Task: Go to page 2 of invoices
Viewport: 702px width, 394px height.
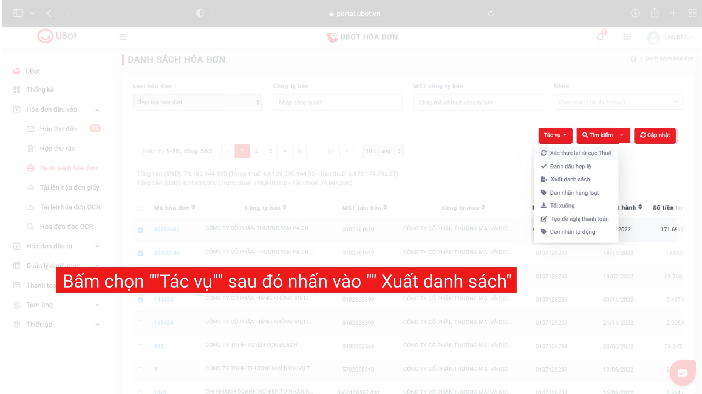Action: click(x=256, y=151)
